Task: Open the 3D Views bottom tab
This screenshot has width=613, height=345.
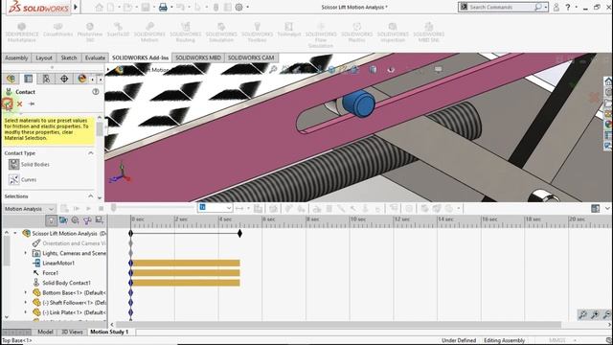Action: point(73,332)
